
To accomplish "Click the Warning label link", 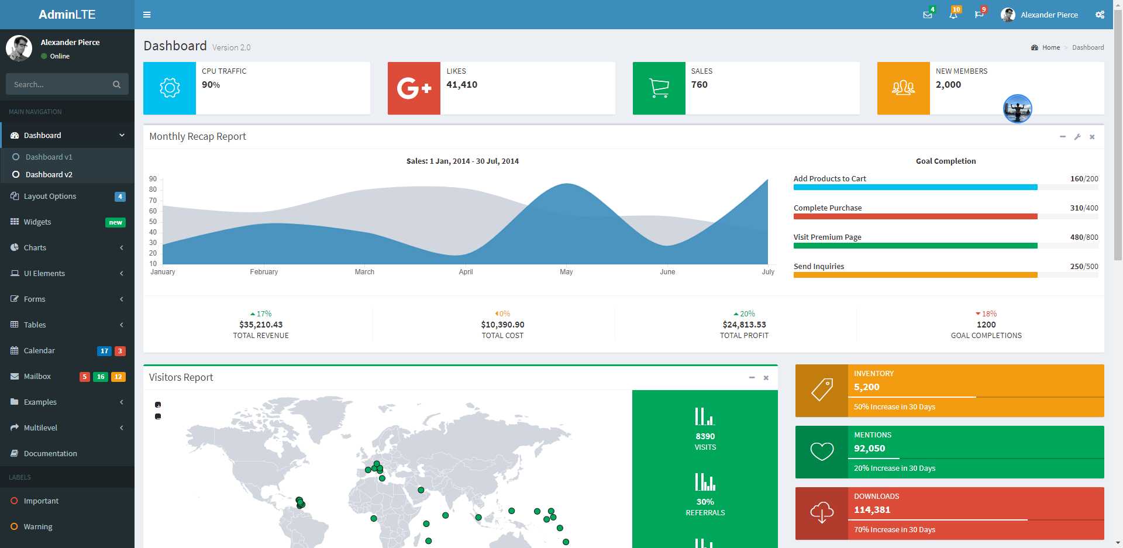I will (x=67, y=526).
